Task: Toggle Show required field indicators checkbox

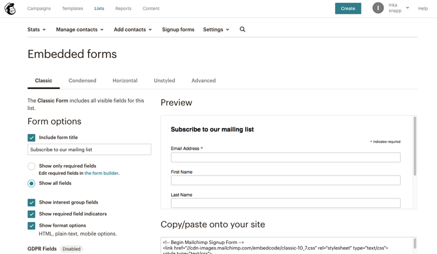Action: 31,214
